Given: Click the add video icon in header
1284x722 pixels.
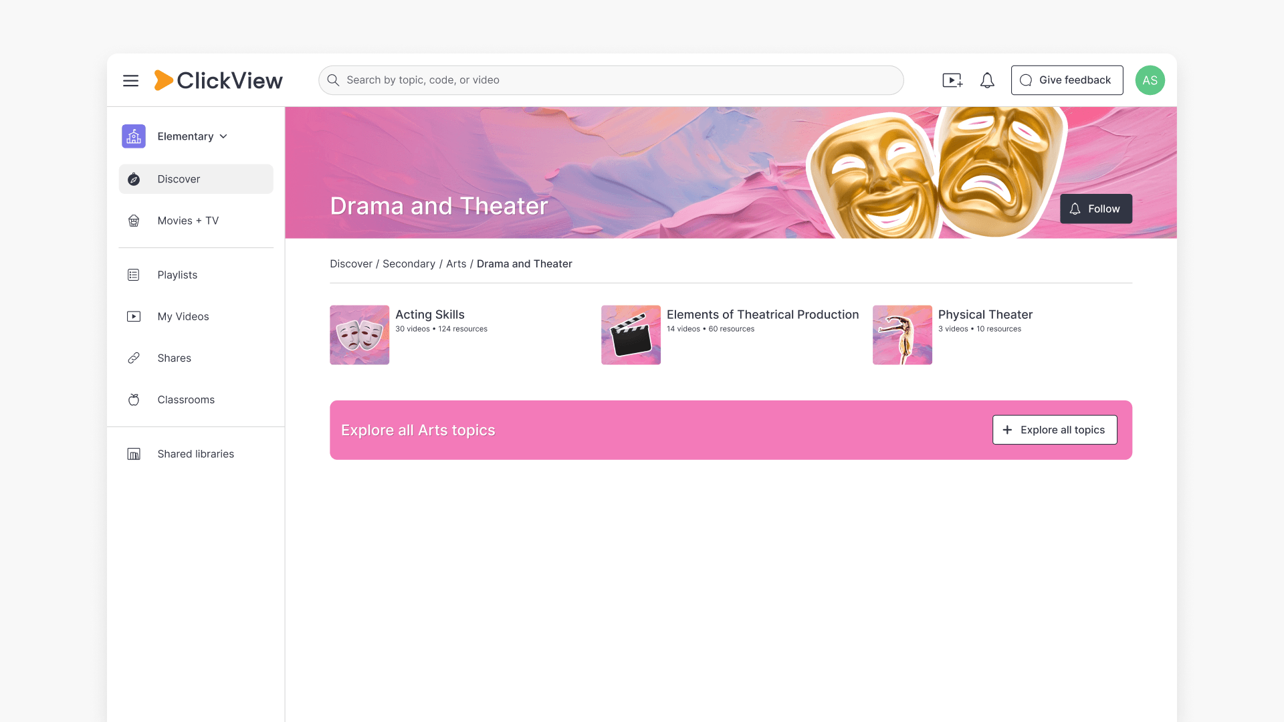Looking at the screenshot, I should click(952, 80).
